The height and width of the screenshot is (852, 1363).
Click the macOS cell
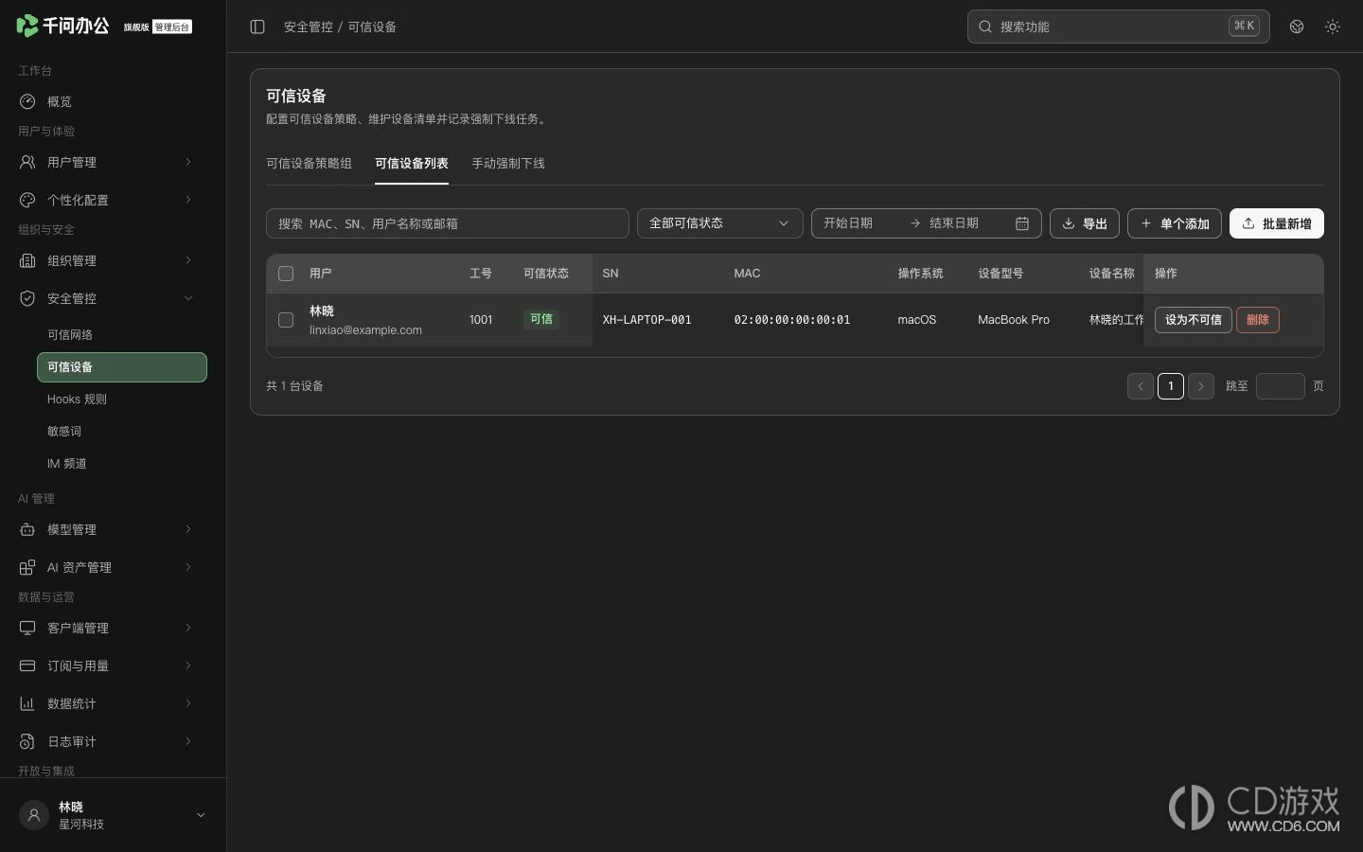[917, 320]
